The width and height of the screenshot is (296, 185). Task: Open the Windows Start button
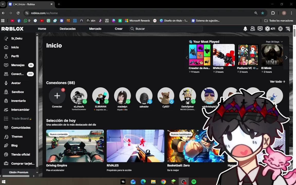(x=3, y=182)
